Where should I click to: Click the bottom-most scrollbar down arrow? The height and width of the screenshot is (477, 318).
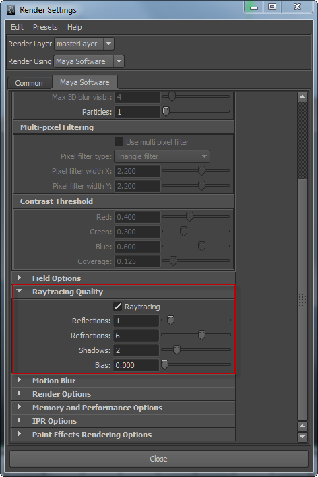point(303,437)
